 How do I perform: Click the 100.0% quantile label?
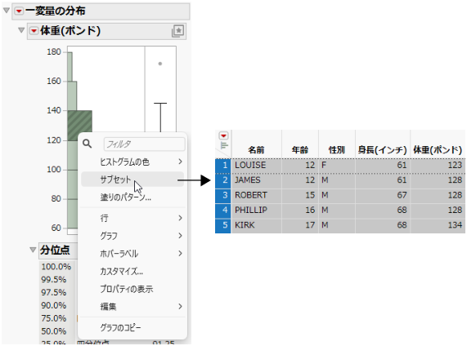(56, 267)
